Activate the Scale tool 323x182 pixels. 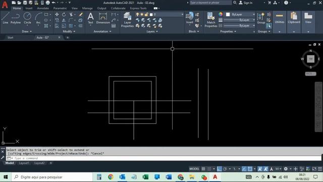[64, 26]
